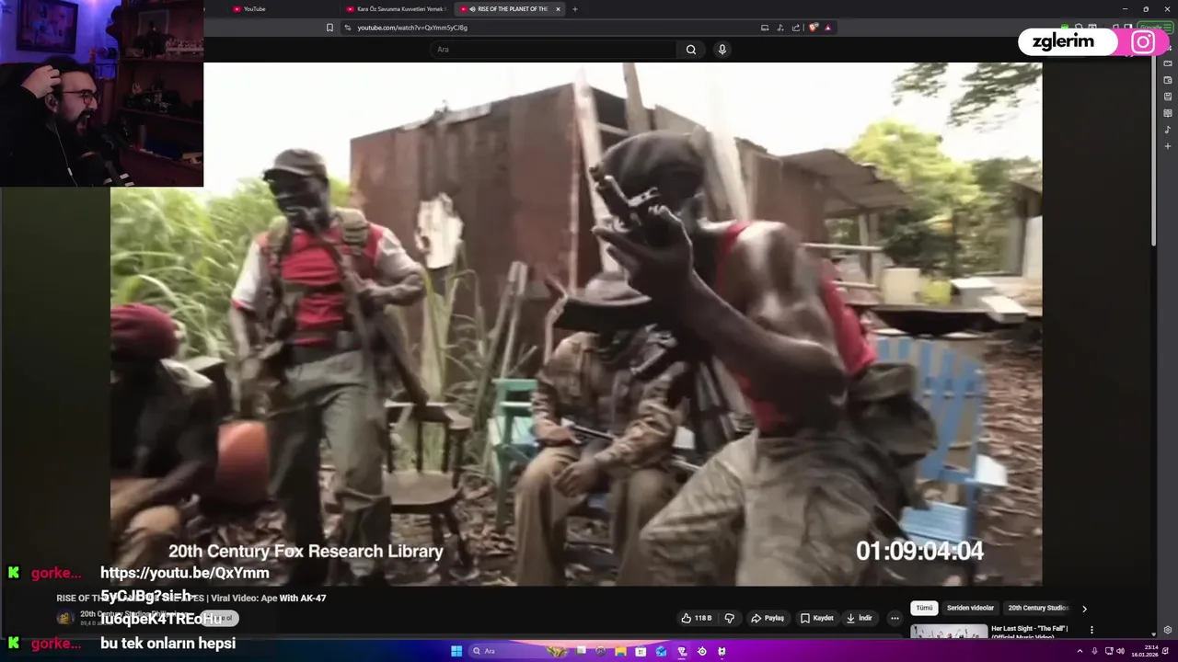Screen dimensions: 1178x662
Task: Click the main video player frame
Action: pyautogui.click(x=576, y=324)
